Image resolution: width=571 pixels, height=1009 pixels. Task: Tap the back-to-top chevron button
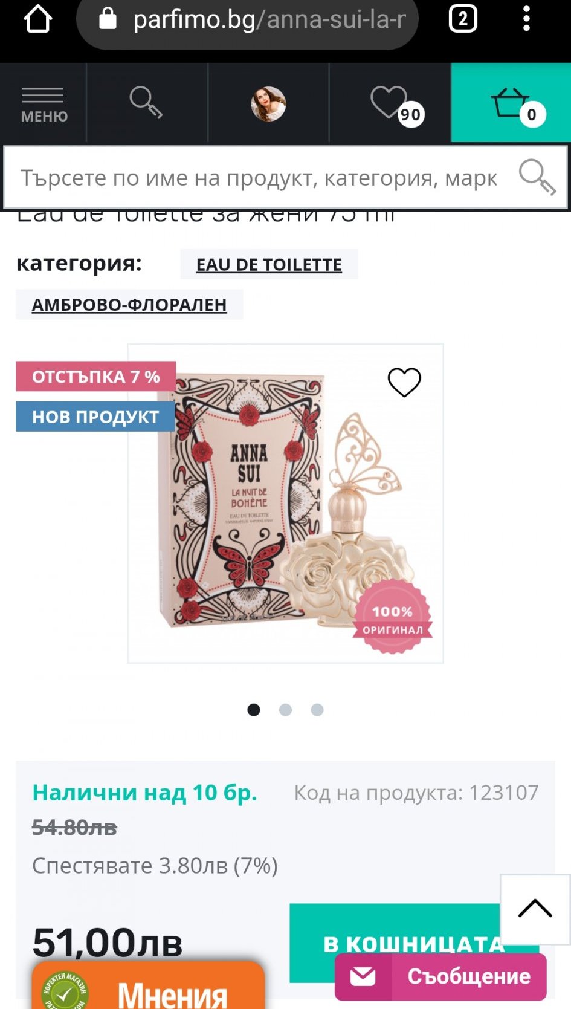[x=535, y=909]
